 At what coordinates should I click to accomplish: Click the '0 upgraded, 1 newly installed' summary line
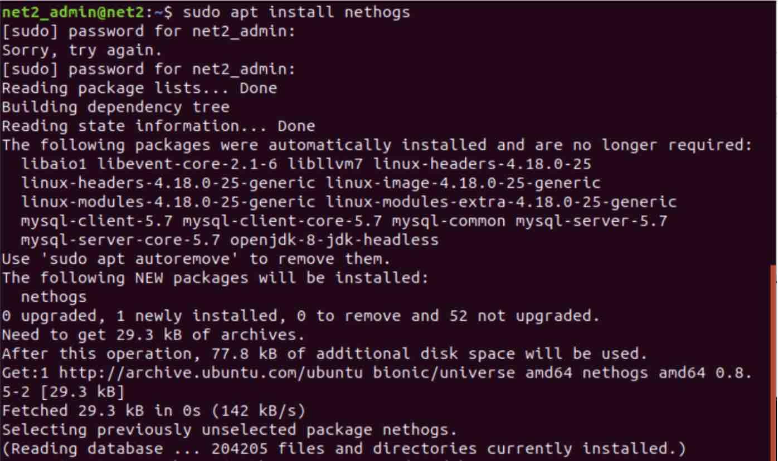(300, 316)
